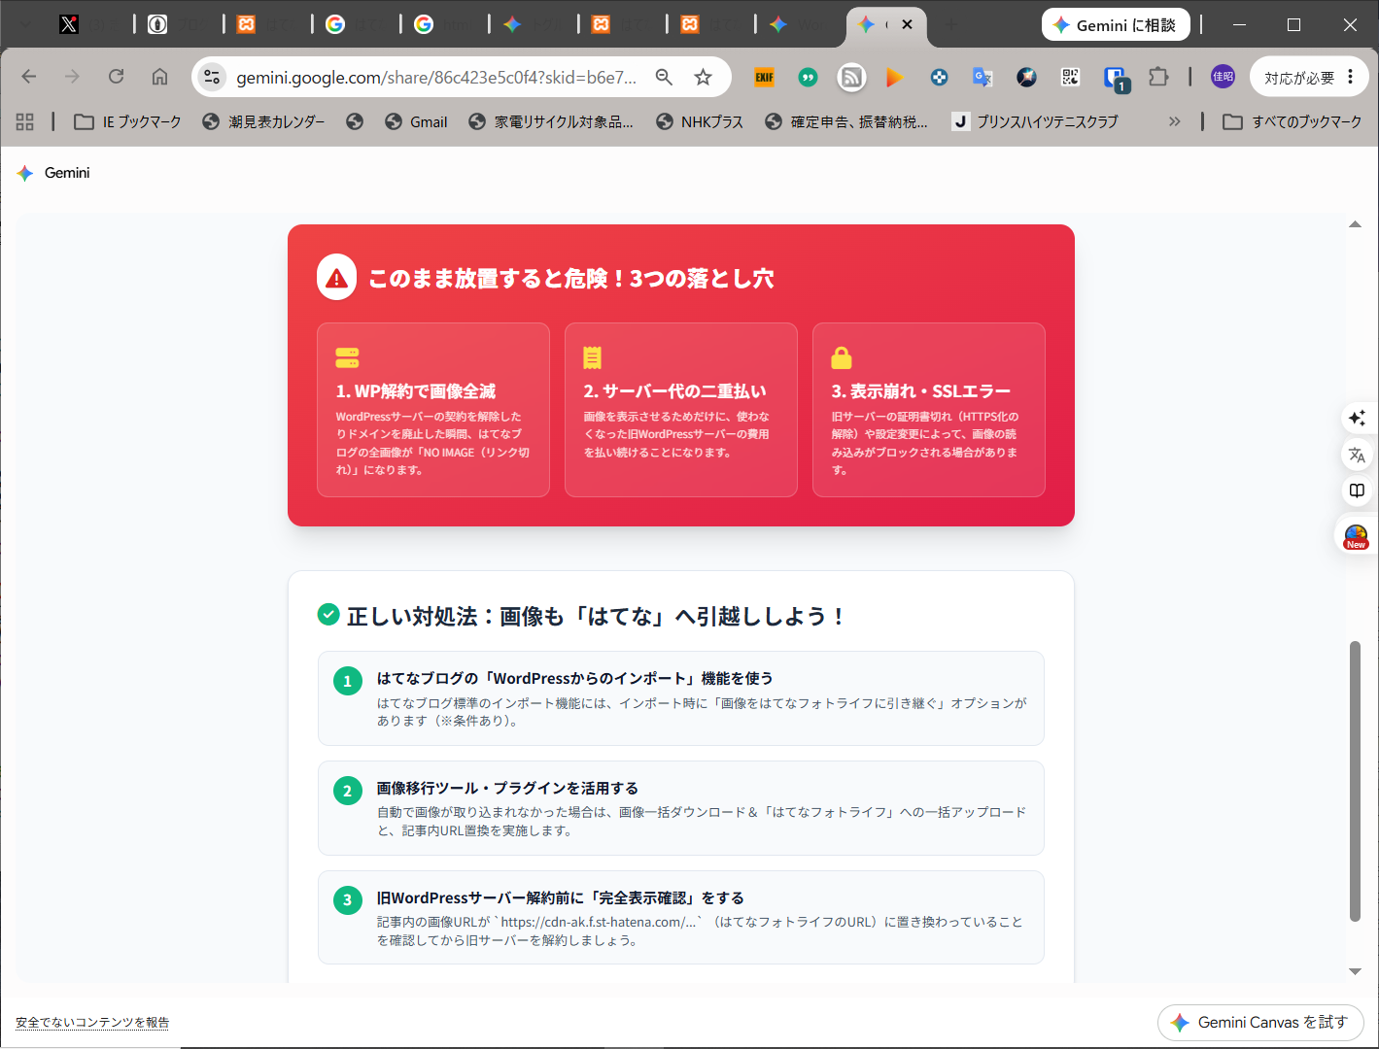Click the colorful New badge icon on the right

1356,537
